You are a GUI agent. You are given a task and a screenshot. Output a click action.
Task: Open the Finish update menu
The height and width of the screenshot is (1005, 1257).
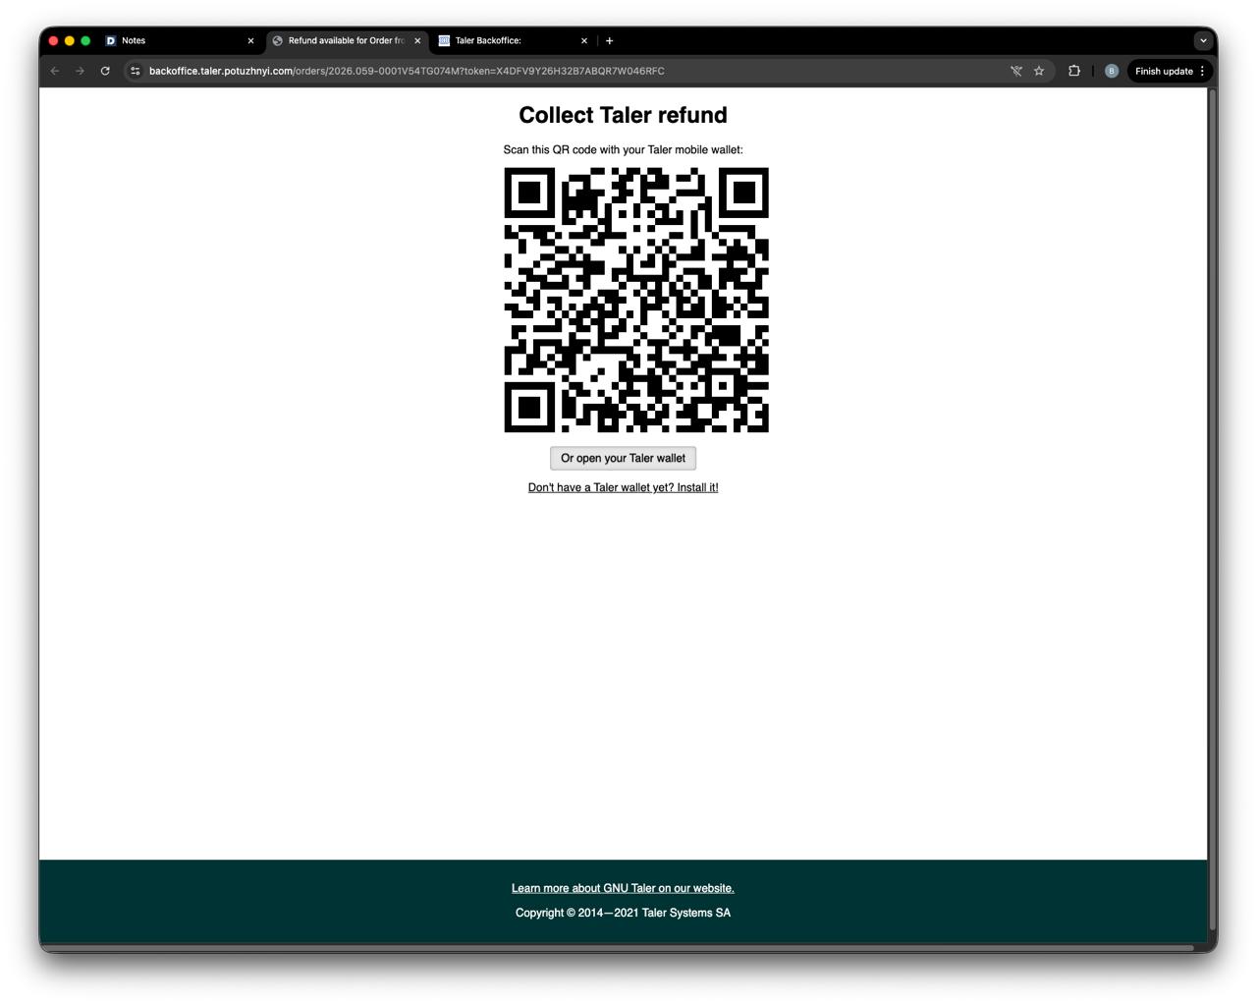[x=1170, y=71]
